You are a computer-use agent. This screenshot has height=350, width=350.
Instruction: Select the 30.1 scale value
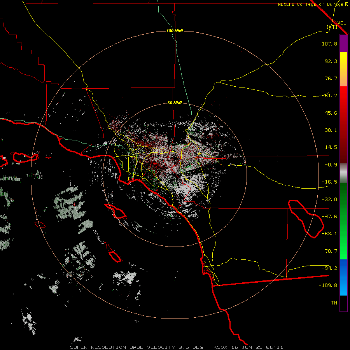tap(331, 130)
